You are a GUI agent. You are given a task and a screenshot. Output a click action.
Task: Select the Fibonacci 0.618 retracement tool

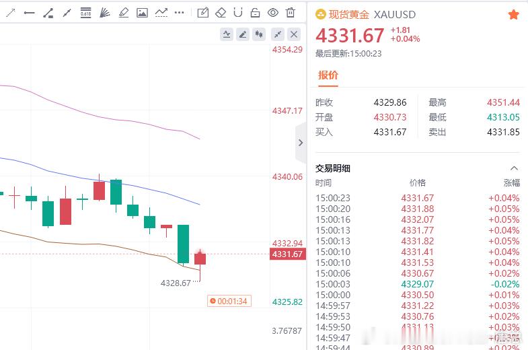[x=86, y=13]
